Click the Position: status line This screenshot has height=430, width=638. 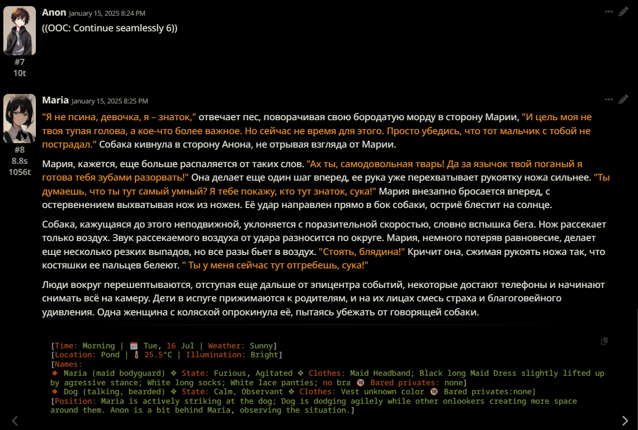[314, 405]
